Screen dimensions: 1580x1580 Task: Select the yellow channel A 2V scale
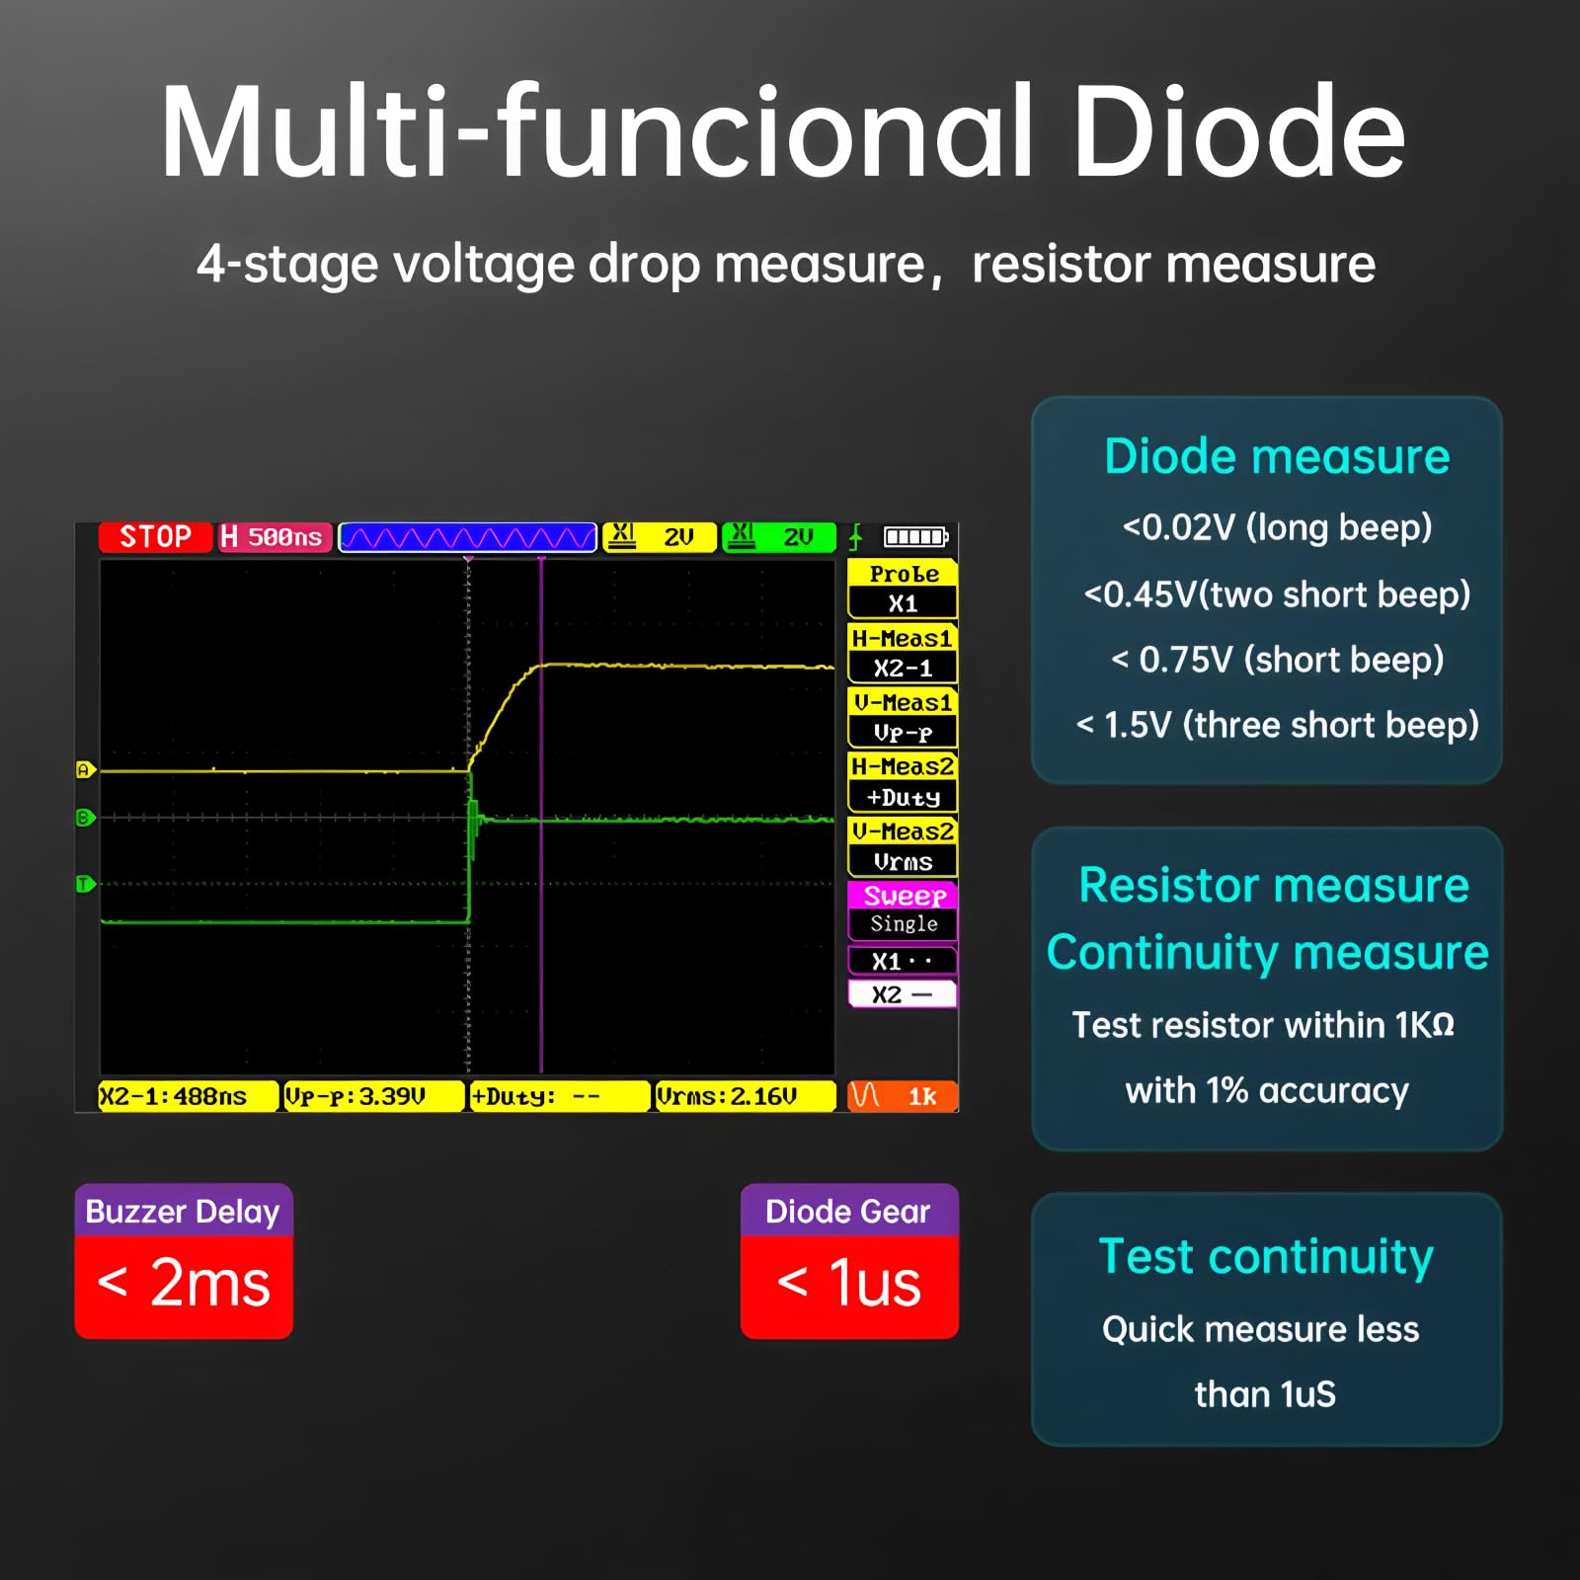(659, 537)
